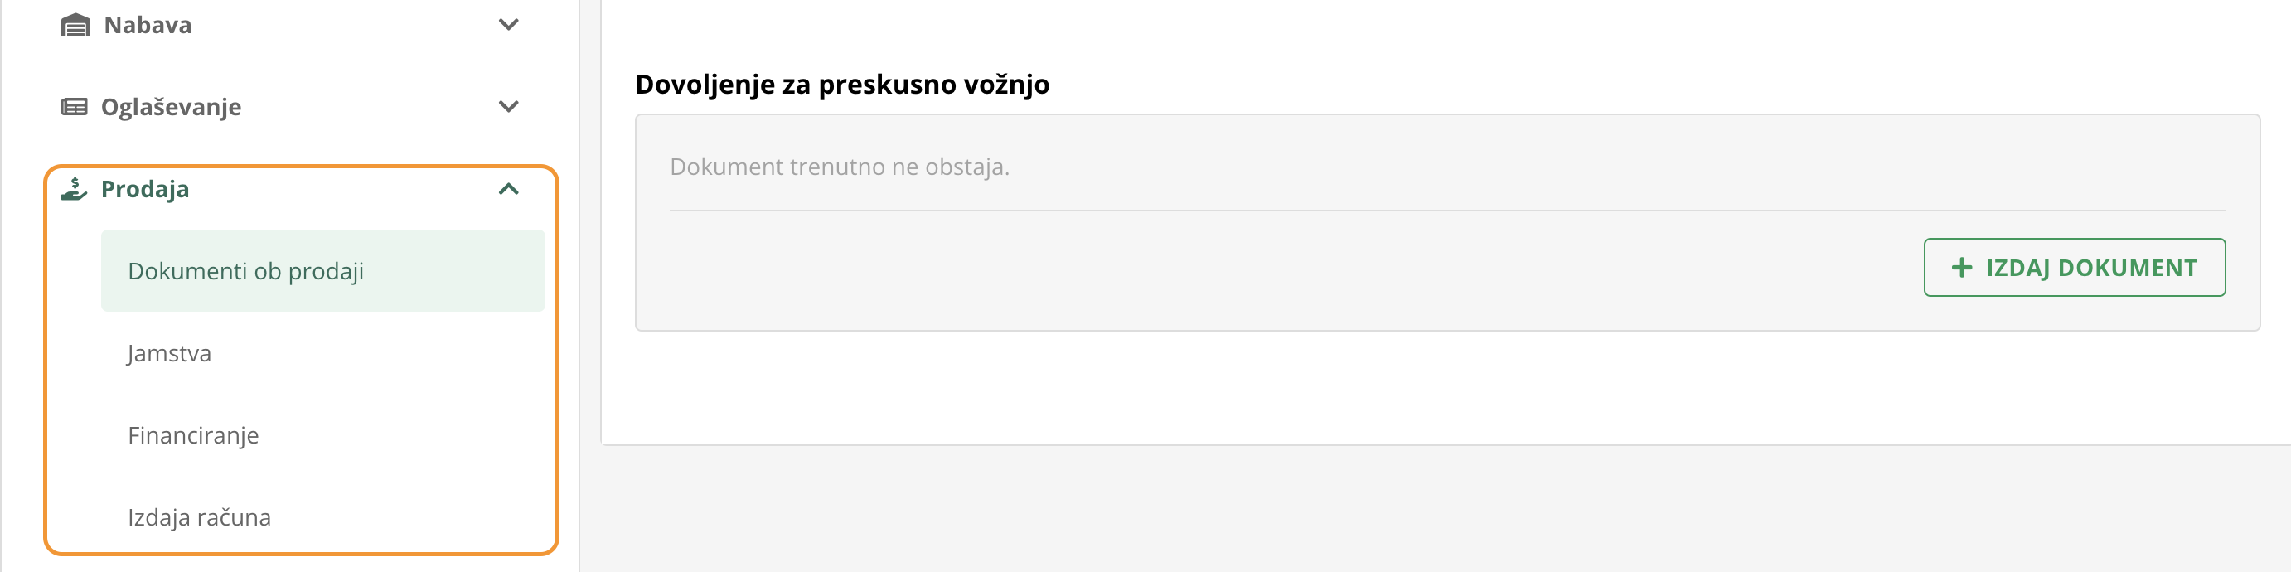Open the Financiranje submenu item

[193, 435]
